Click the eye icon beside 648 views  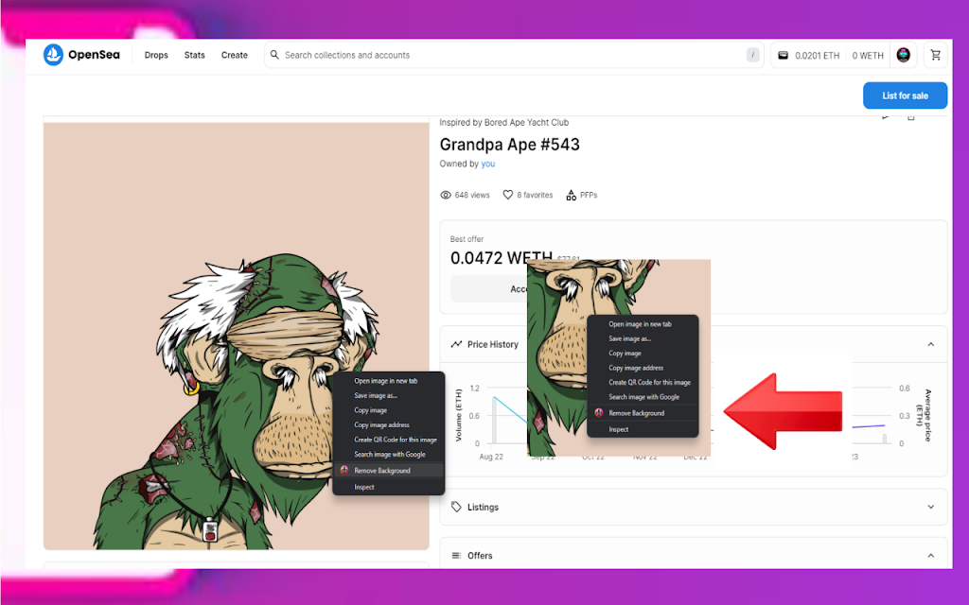pyautogui.click(x=445, y=195)
